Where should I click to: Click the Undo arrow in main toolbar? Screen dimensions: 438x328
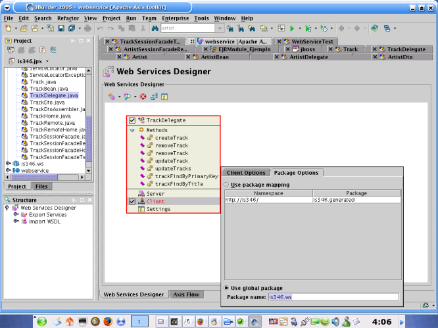tap(100, 29)
